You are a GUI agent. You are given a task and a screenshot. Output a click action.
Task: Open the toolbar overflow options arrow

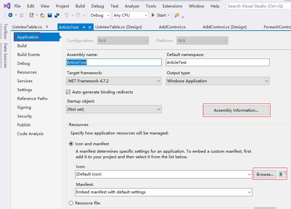183,17
